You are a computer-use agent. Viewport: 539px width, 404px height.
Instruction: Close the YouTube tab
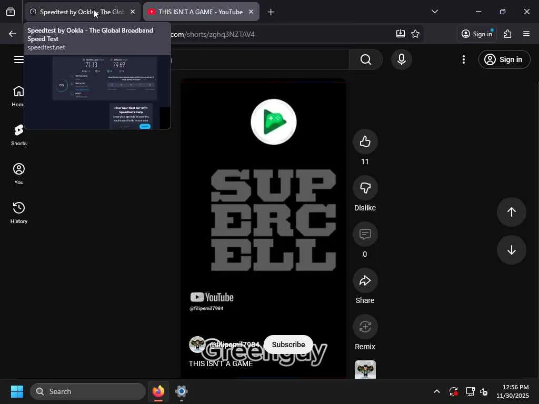(251, 12)
